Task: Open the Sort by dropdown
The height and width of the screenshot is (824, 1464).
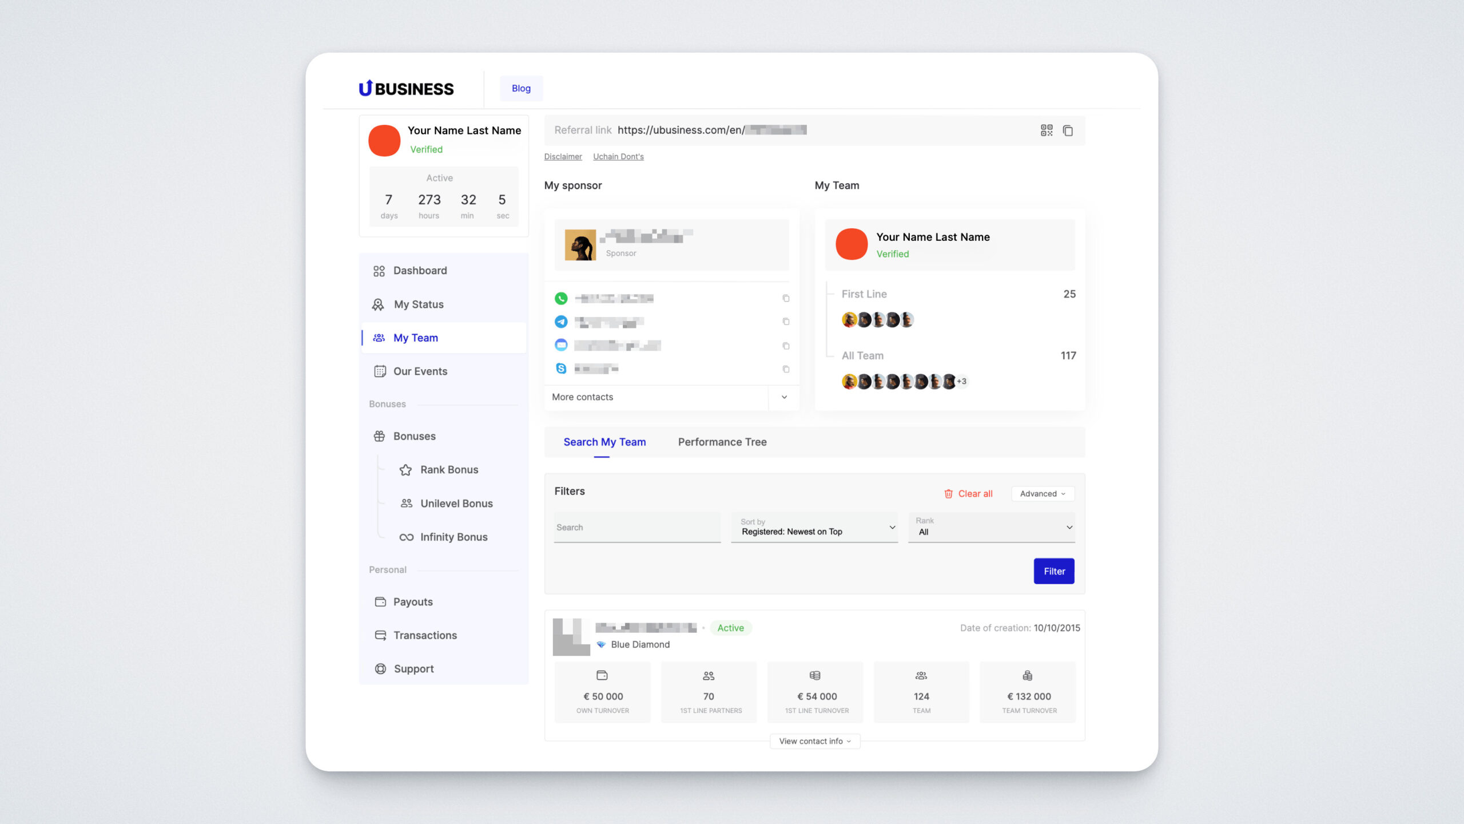Action: (x=814, y=527)
